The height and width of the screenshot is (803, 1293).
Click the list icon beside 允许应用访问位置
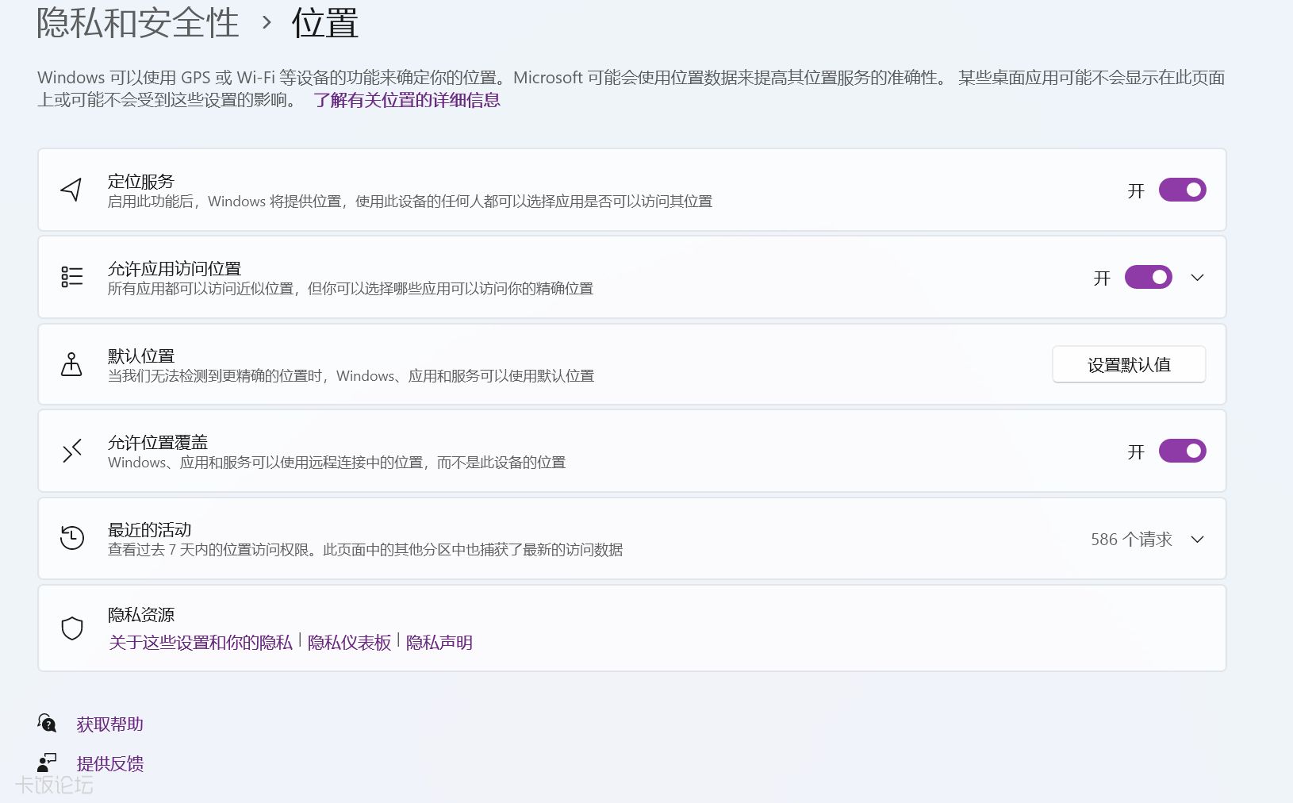(71, 277)
